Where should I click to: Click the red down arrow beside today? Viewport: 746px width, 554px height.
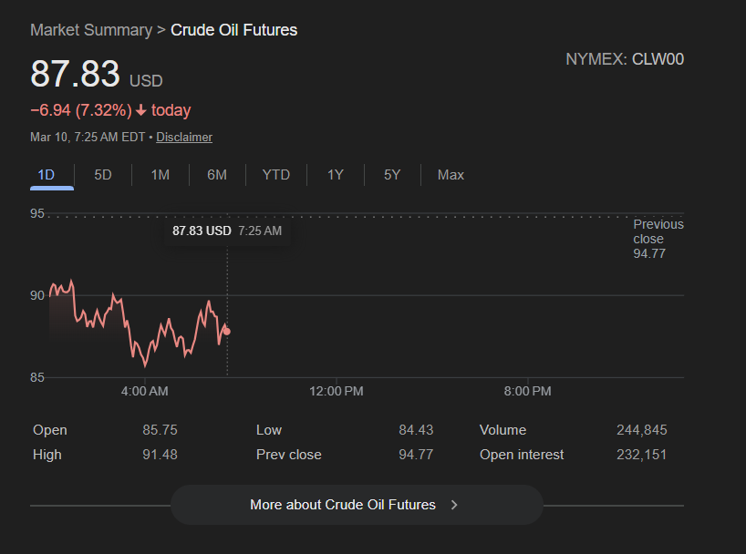click(x=141, y=111)
